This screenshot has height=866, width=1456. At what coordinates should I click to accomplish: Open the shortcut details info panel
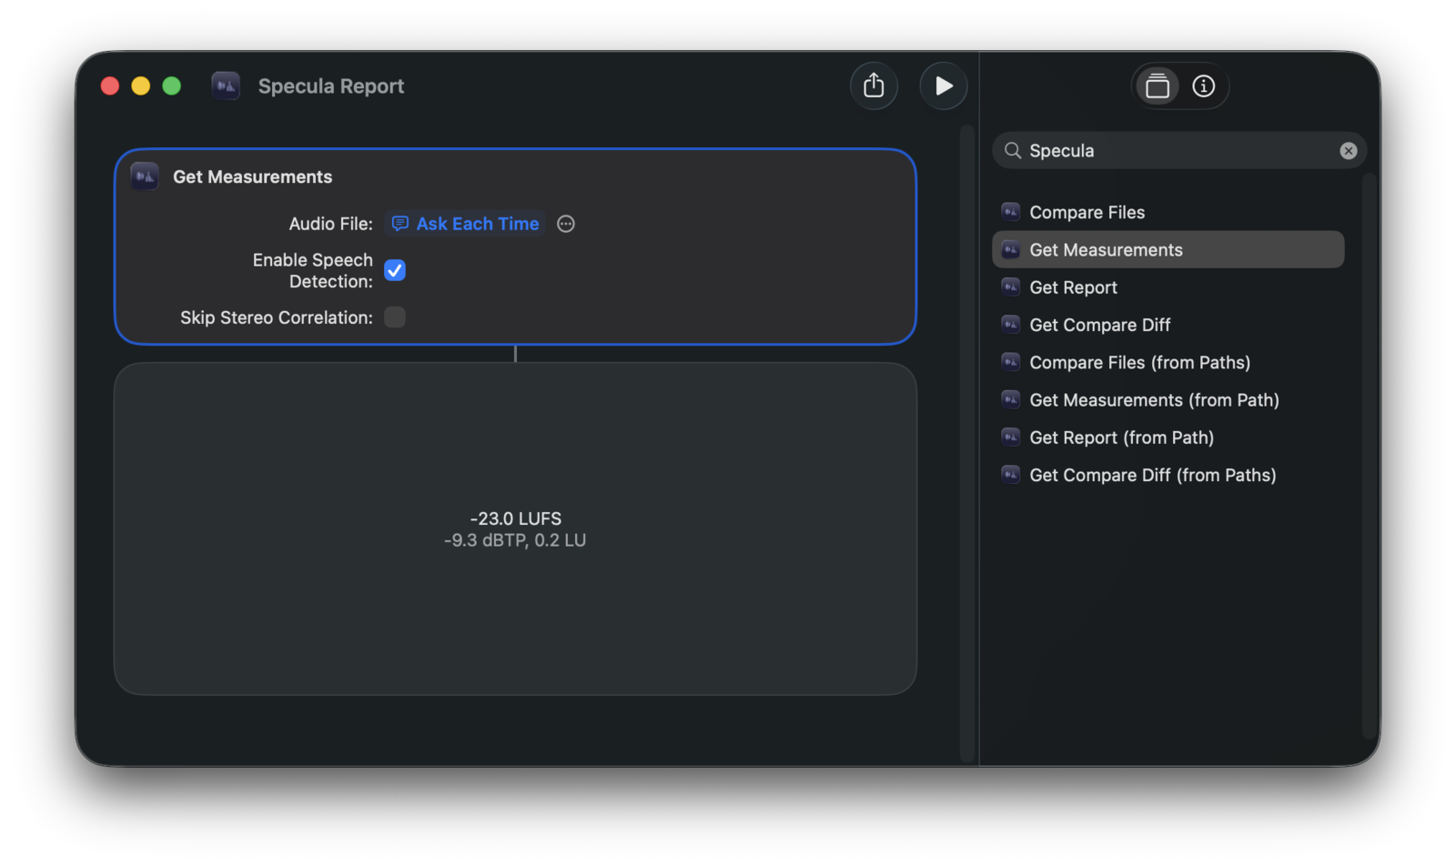click(x=1203, y=86)
